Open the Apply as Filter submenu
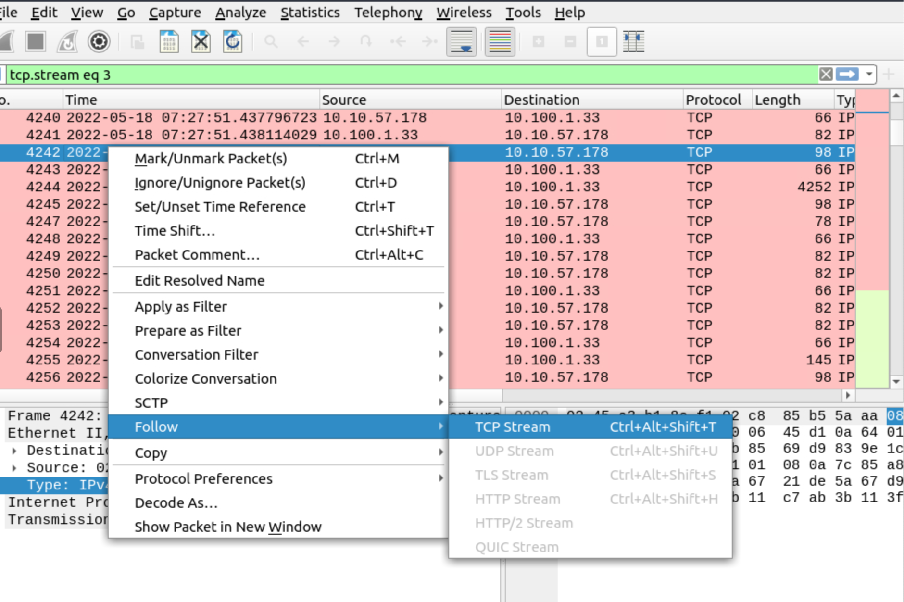This screenshot has height=602, width=904. pyautogui.click(x=279, y=307)
